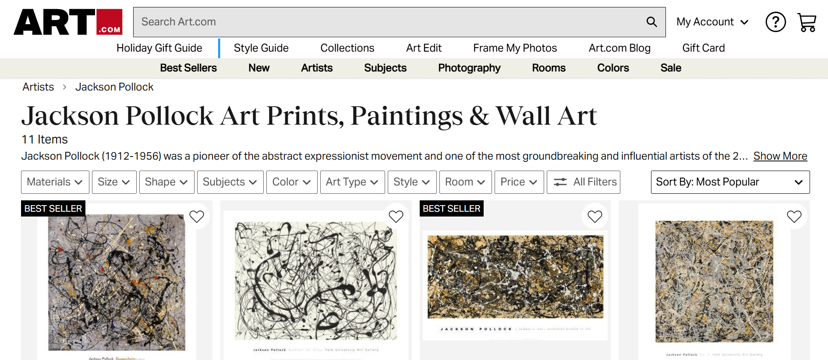The image size is (828, 360).
Task: Open the Color filter dropdown
Action: (x=291, y=182)
